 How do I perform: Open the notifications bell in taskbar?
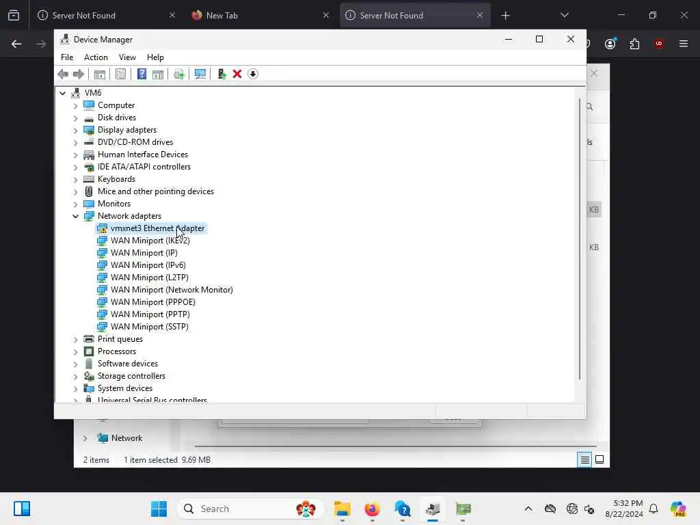[x=654, y=509]
